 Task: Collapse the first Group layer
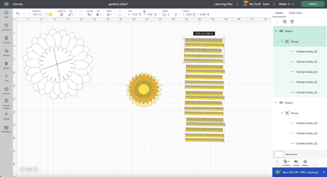point(282,42)
